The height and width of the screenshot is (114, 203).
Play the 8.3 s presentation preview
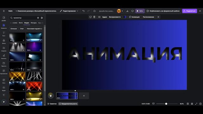click(x=140, y=11)
